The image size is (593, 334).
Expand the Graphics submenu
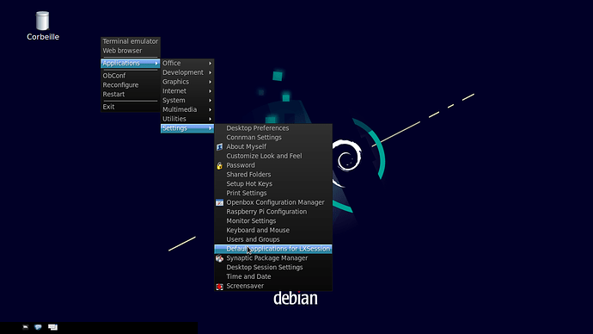(x=187, y=82)
